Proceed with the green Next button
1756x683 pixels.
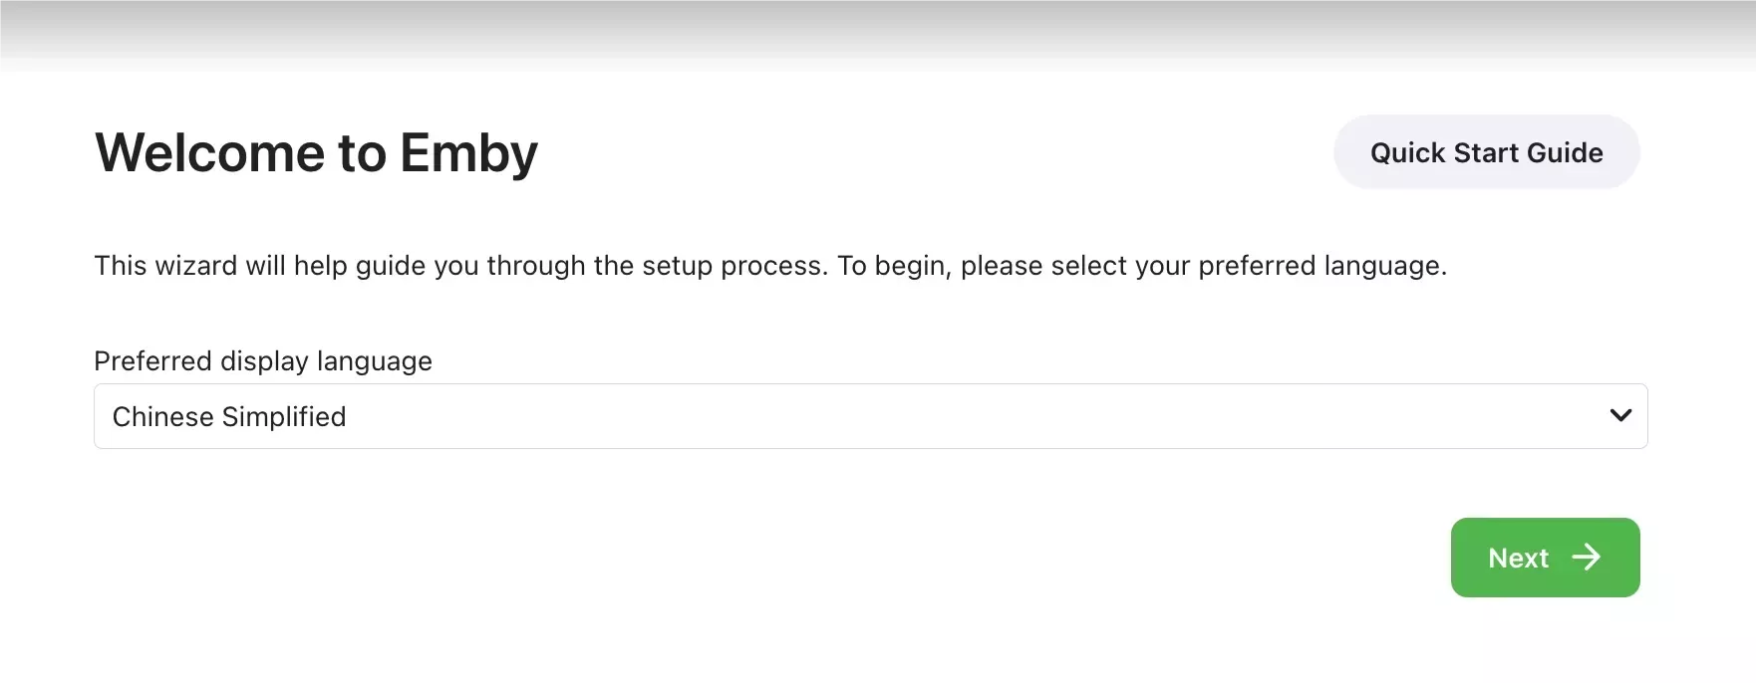[x=1545, y=558]
